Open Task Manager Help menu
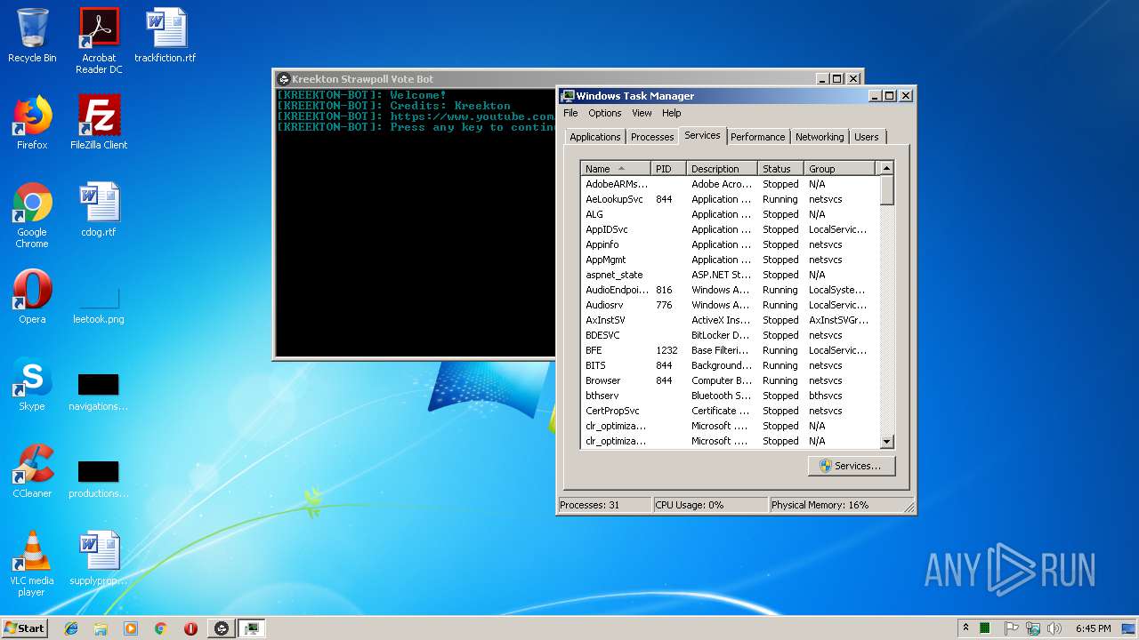The image size is (1139, 640). (672, 113)
